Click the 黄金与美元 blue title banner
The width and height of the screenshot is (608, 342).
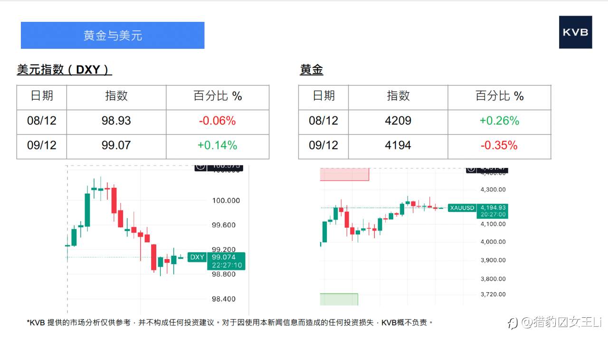point(113,36)
